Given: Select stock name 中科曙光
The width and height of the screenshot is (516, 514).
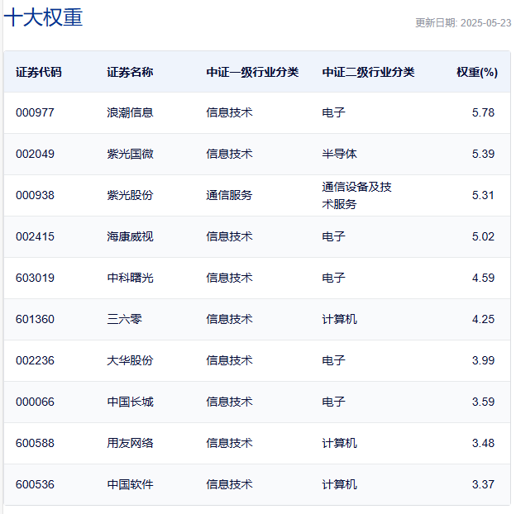Looking at the screenshot, I should (x=130, y=278).
